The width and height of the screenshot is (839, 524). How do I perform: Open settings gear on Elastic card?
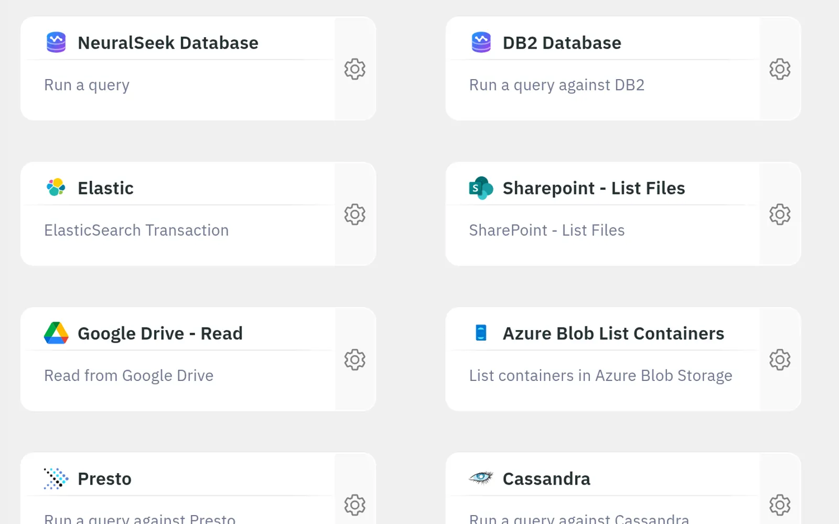pyautogui.click(x=355, y=214)
